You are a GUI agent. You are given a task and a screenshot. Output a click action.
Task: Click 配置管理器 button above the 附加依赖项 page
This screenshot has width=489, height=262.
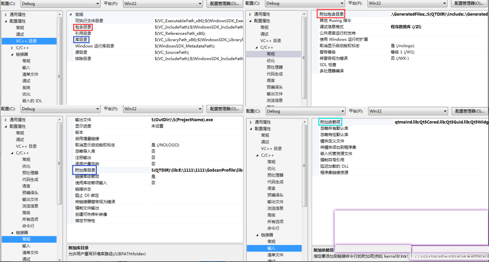coord(470,111)
